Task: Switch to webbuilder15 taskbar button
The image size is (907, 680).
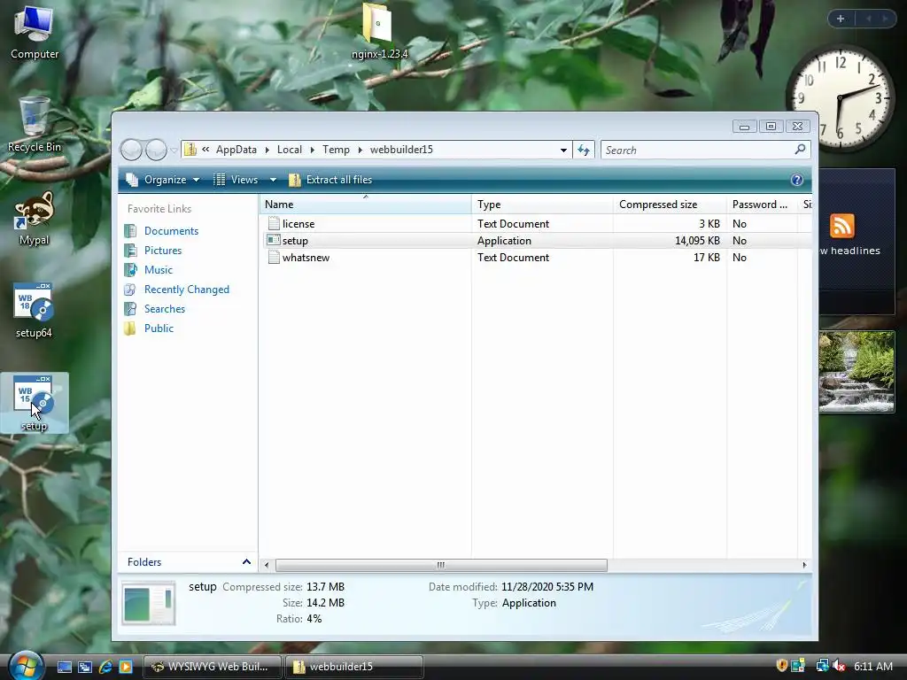Action: [x=354, y=667]
